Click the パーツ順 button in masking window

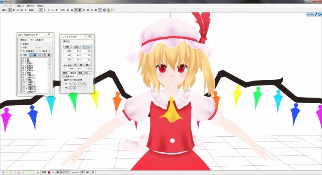tap(33, 55)
